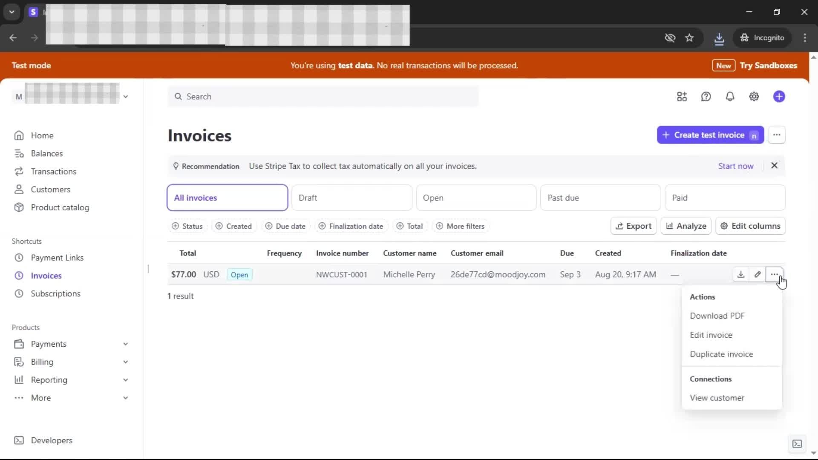Click the blue plus create icon
The width and height of the screenshot is (818, 460).
(779, 97)
